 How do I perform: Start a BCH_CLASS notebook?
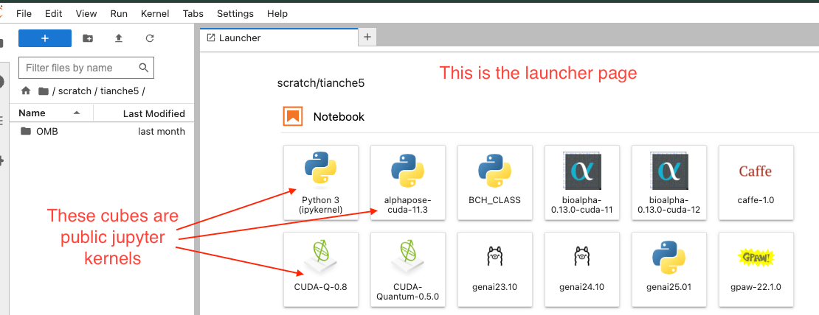pyautogui.click(x=494, y=183)
